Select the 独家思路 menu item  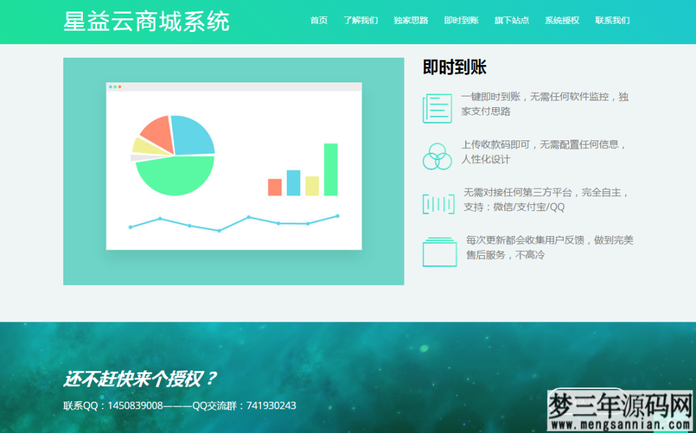click(411, 20)
